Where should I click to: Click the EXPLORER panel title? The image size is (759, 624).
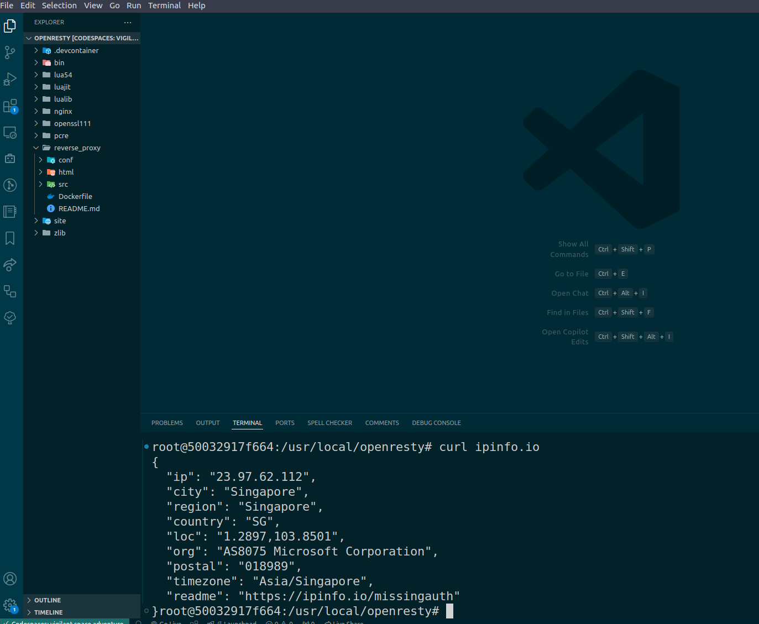[x=49, y=22]
